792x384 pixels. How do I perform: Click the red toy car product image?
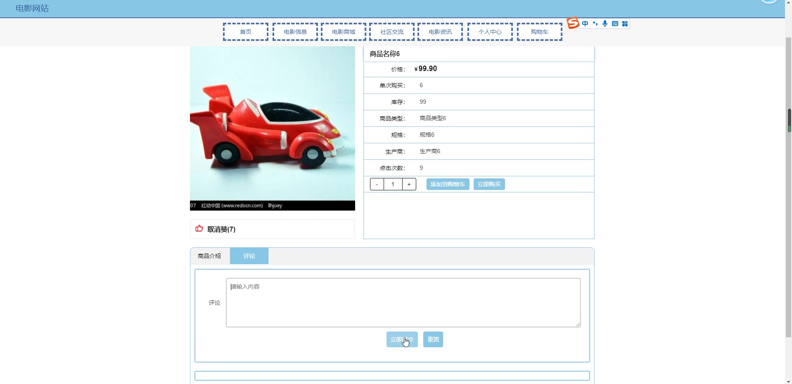273,128
